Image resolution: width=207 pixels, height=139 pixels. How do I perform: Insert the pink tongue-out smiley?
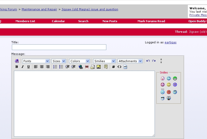click(162, 78)
